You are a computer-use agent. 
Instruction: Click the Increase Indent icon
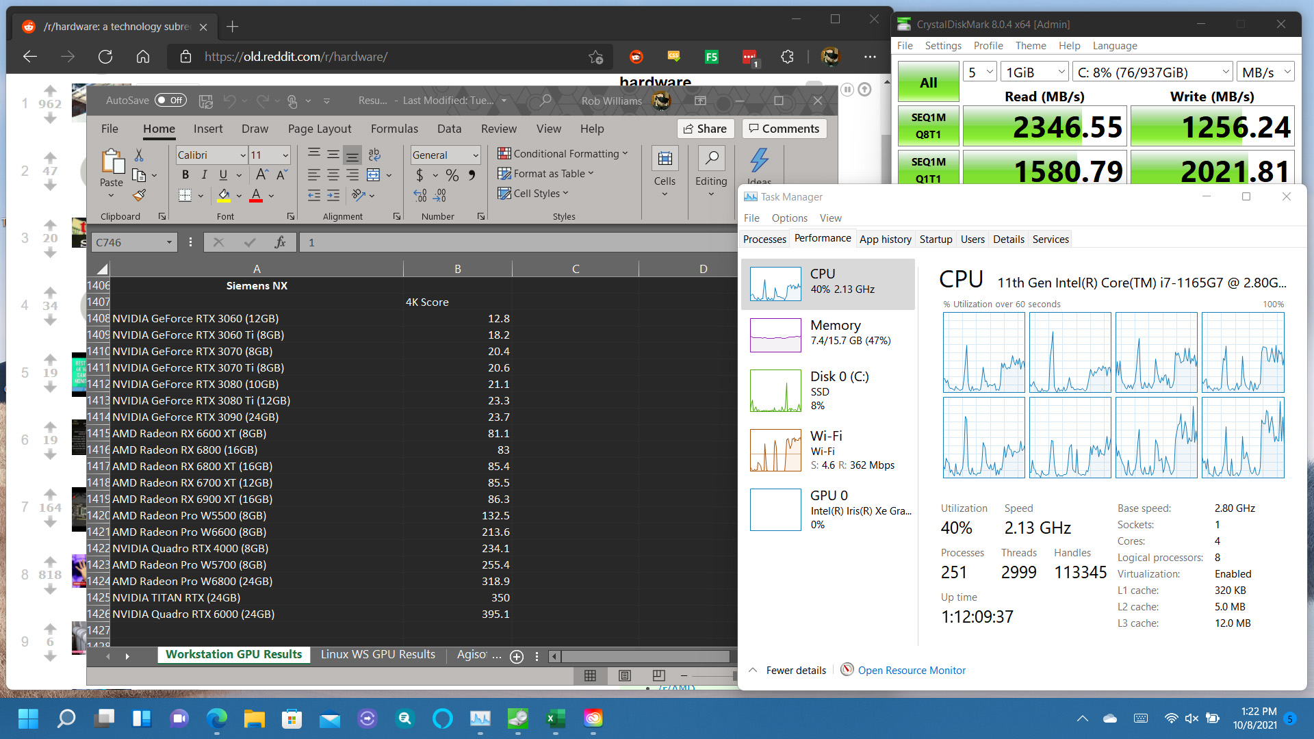click(333, 196)
